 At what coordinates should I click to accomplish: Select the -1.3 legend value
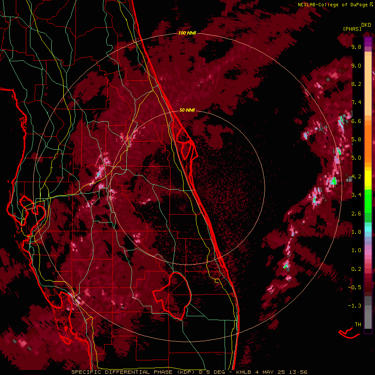355,306
